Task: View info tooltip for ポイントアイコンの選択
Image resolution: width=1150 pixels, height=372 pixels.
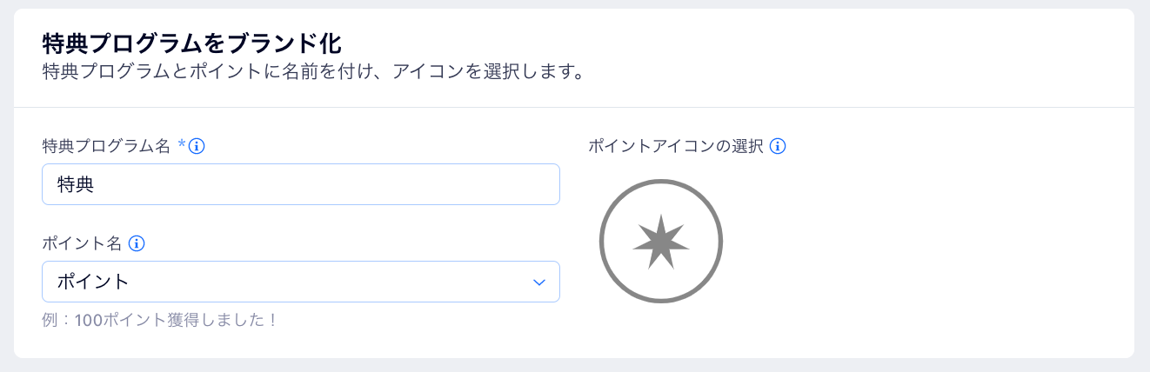Action: click(779, 146)
